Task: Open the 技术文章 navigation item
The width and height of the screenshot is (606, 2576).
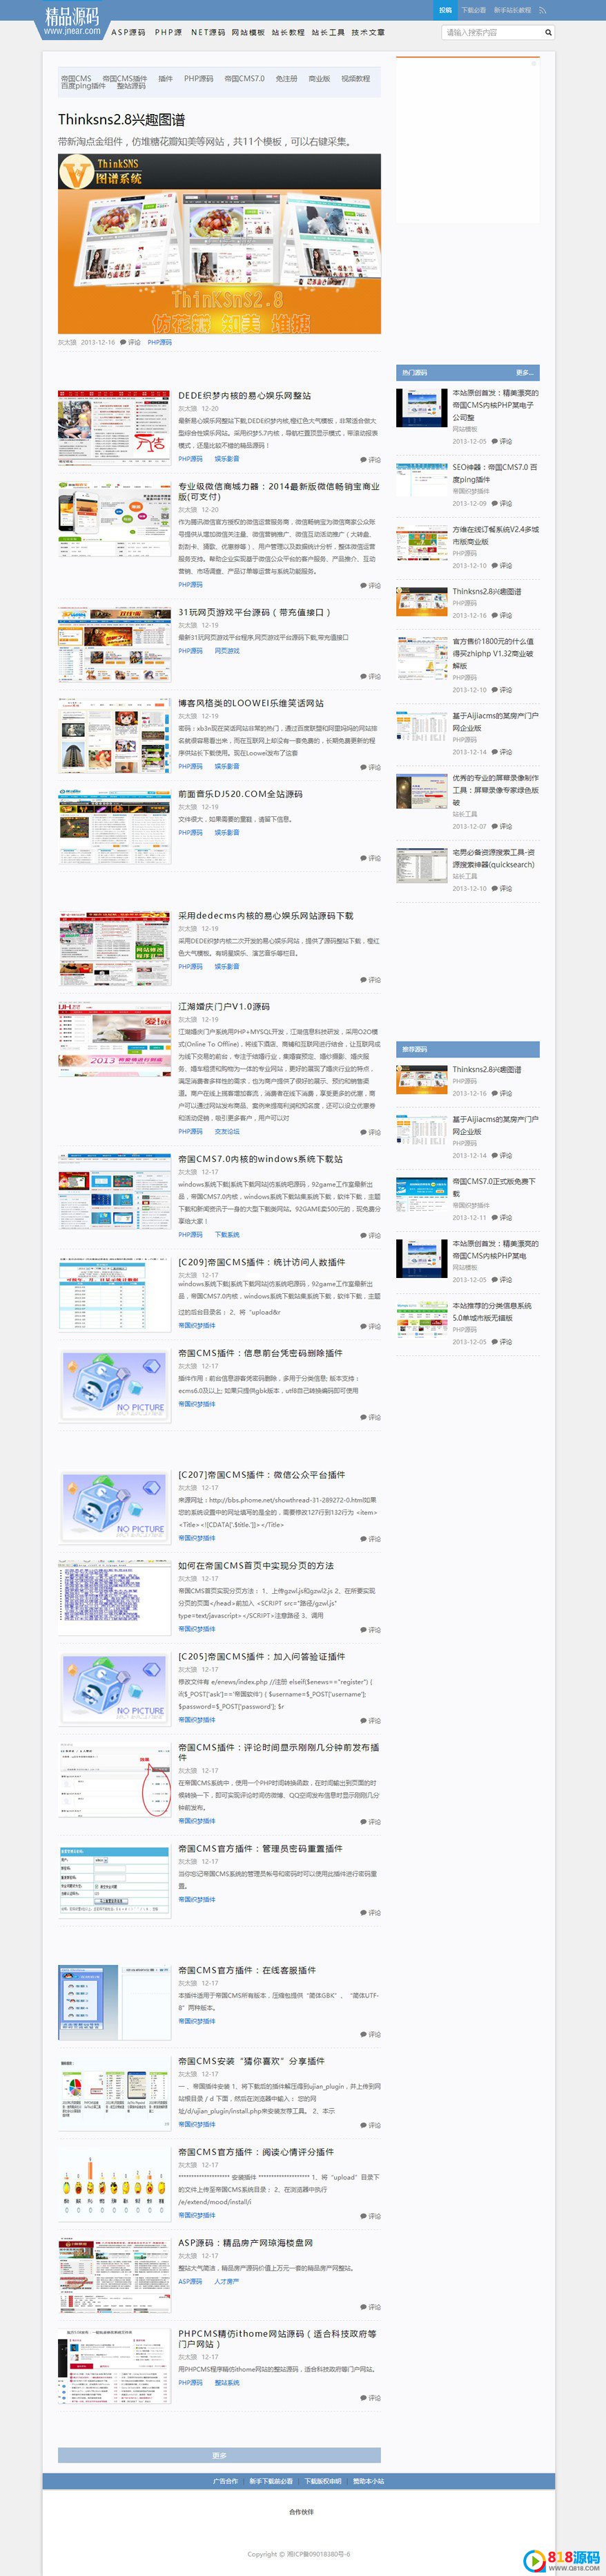Action: click(x=367, y=32)
